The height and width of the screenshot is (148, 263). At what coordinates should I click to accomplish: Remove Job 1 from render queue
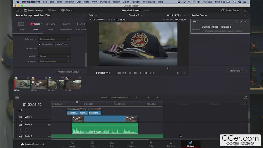tap(246, 21)
